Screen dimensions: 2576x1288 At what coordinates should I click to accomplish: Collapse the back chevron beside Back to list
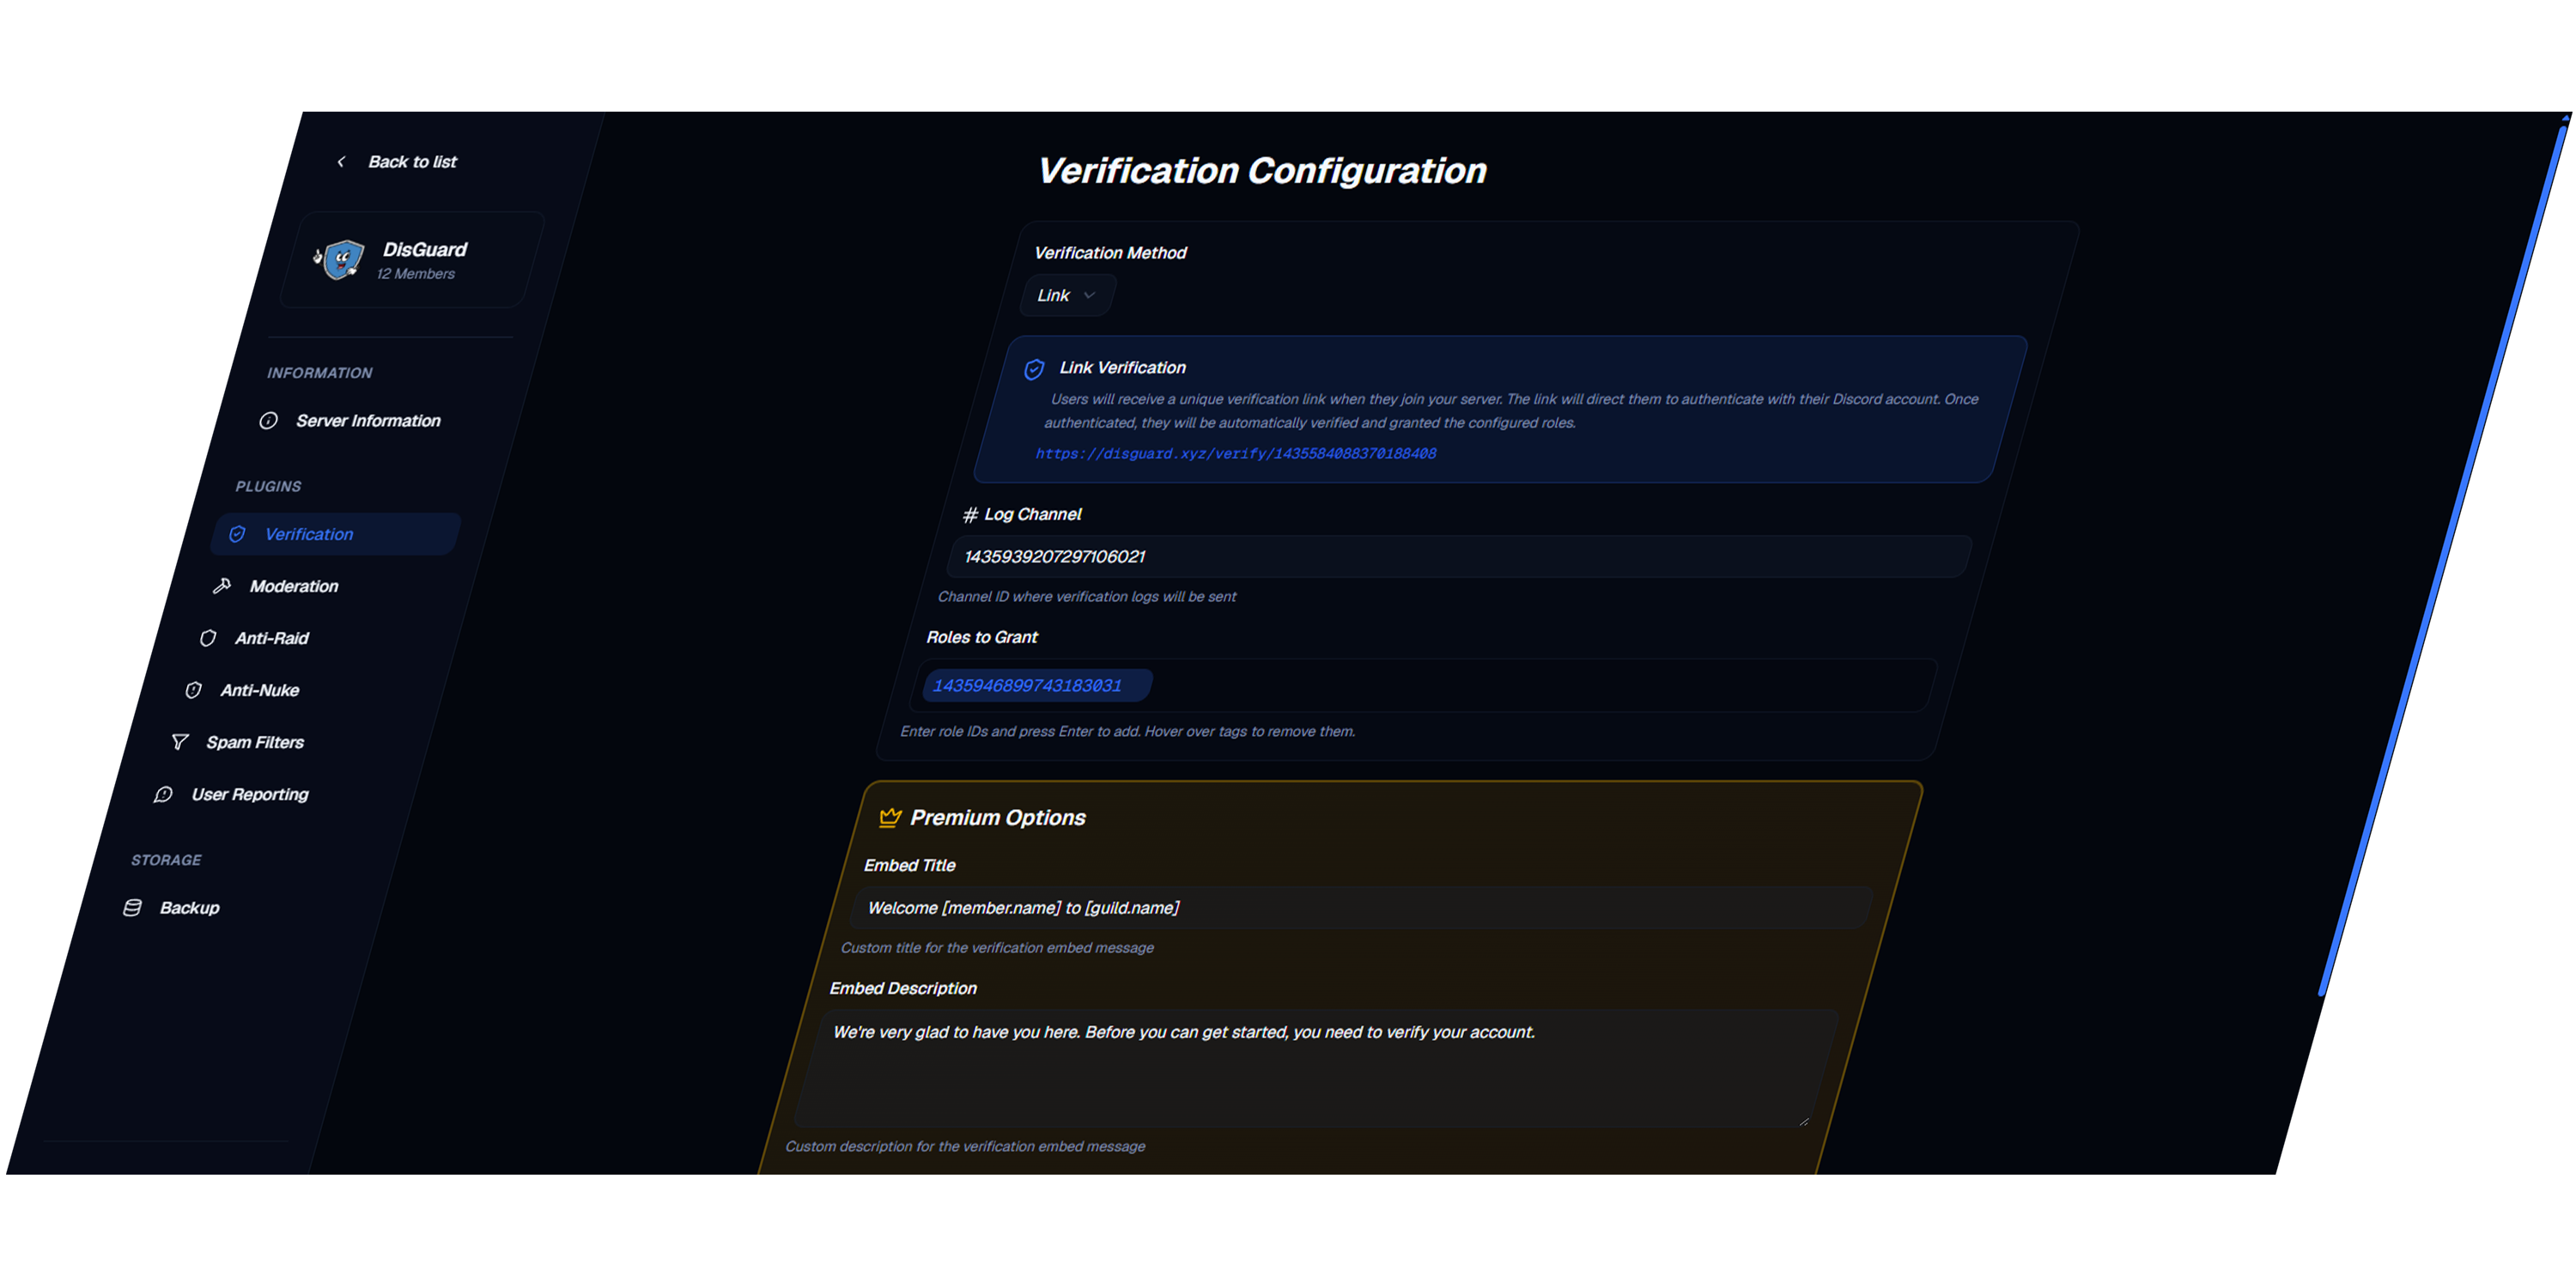(x=341, y=161)
